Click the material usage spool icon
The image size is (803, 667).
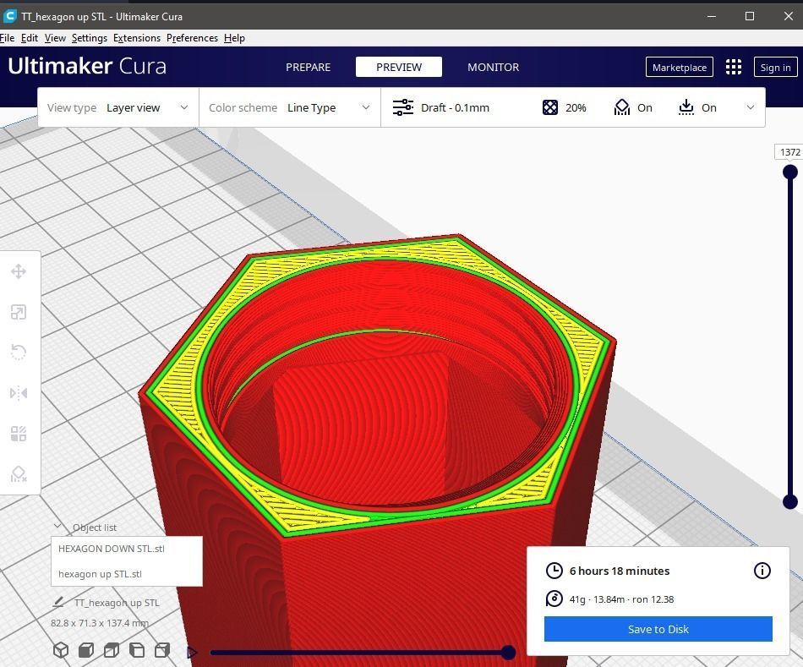pos(554,599)
